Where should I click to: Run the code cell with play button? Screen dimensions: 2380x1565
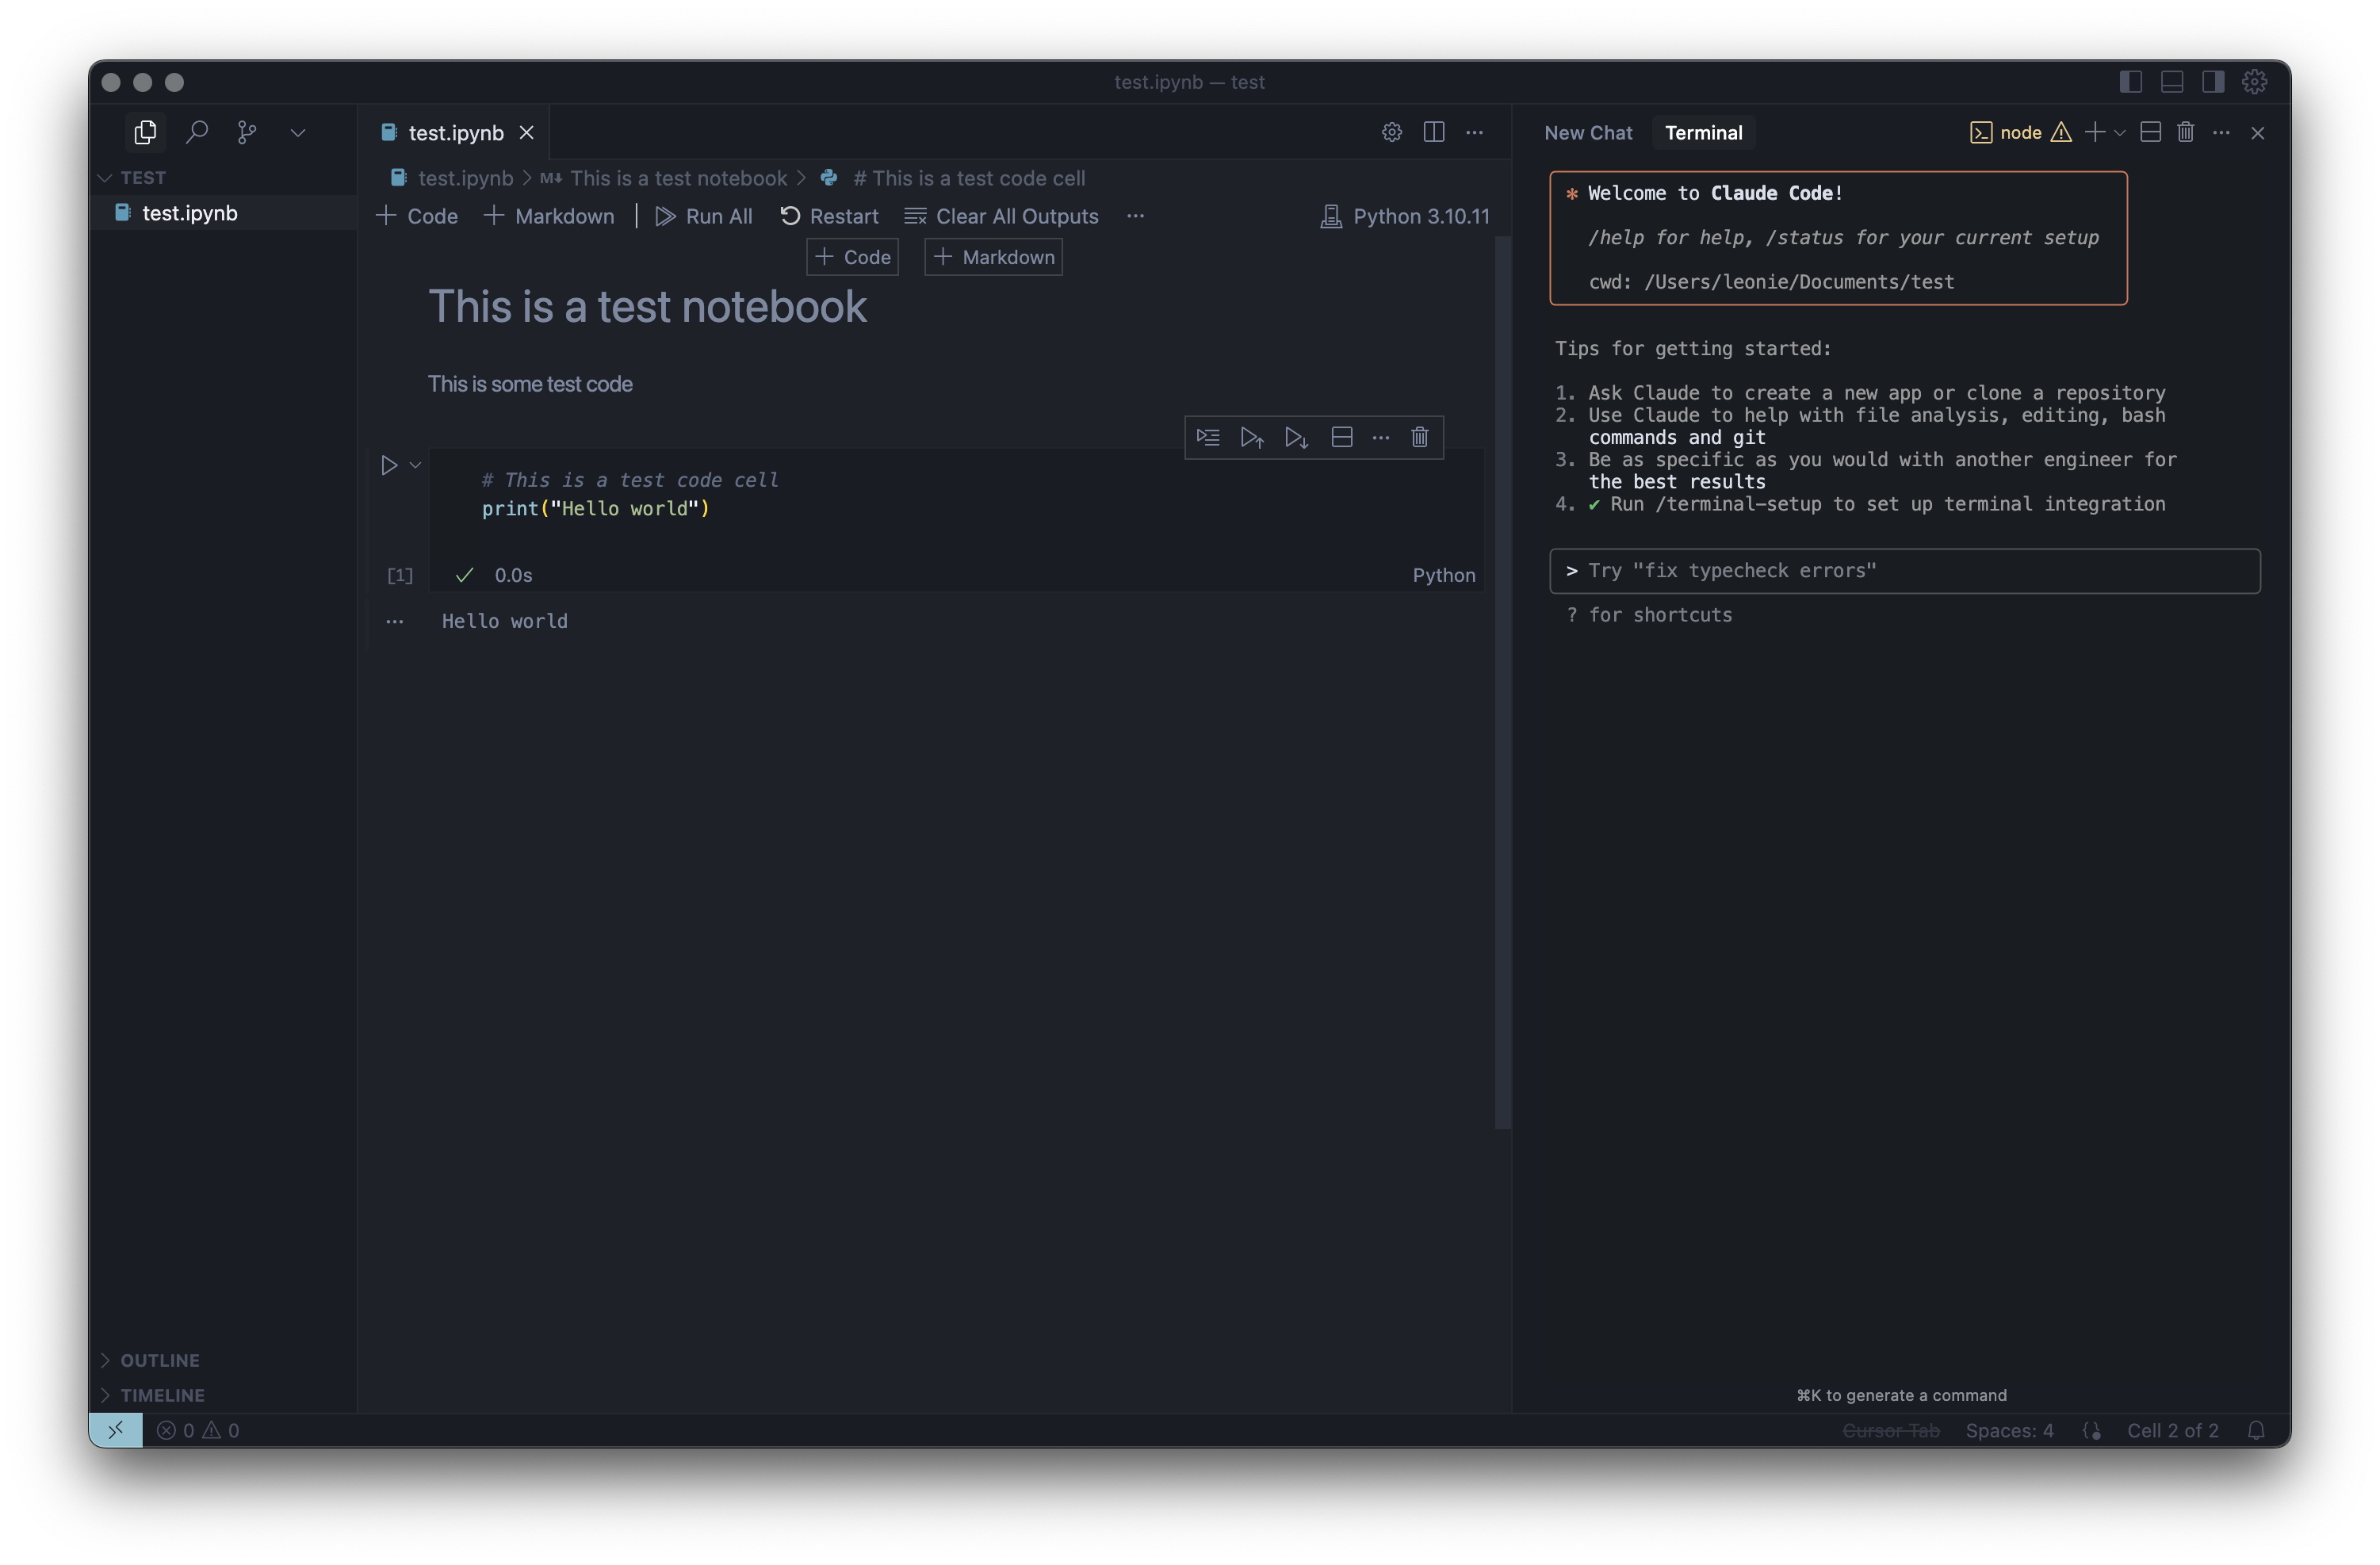click(x=389, y=465)
